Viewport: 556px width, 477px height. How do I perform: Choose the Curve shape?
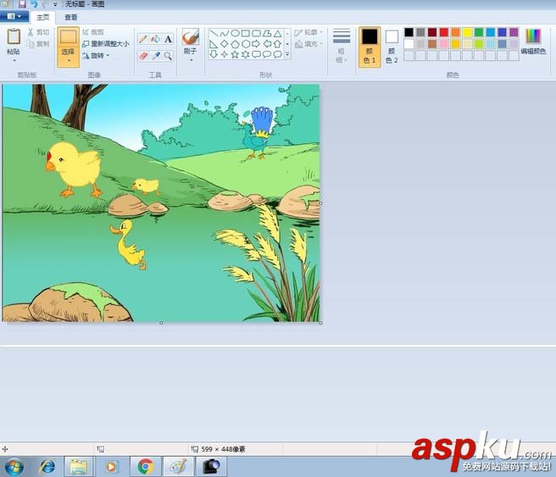pos(224,33)
